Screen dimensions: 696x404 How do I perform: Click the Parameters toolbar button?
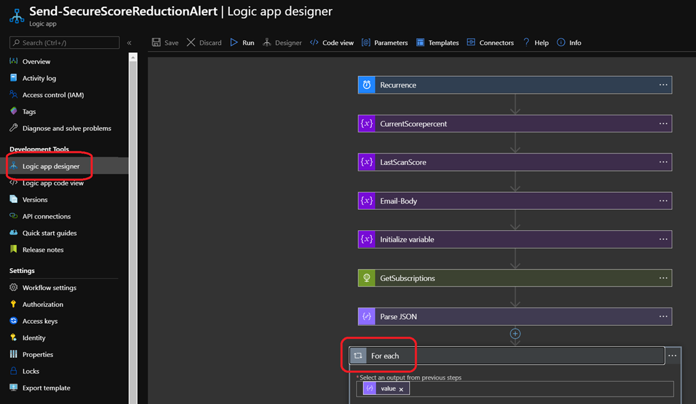click(x=385, y=43)
